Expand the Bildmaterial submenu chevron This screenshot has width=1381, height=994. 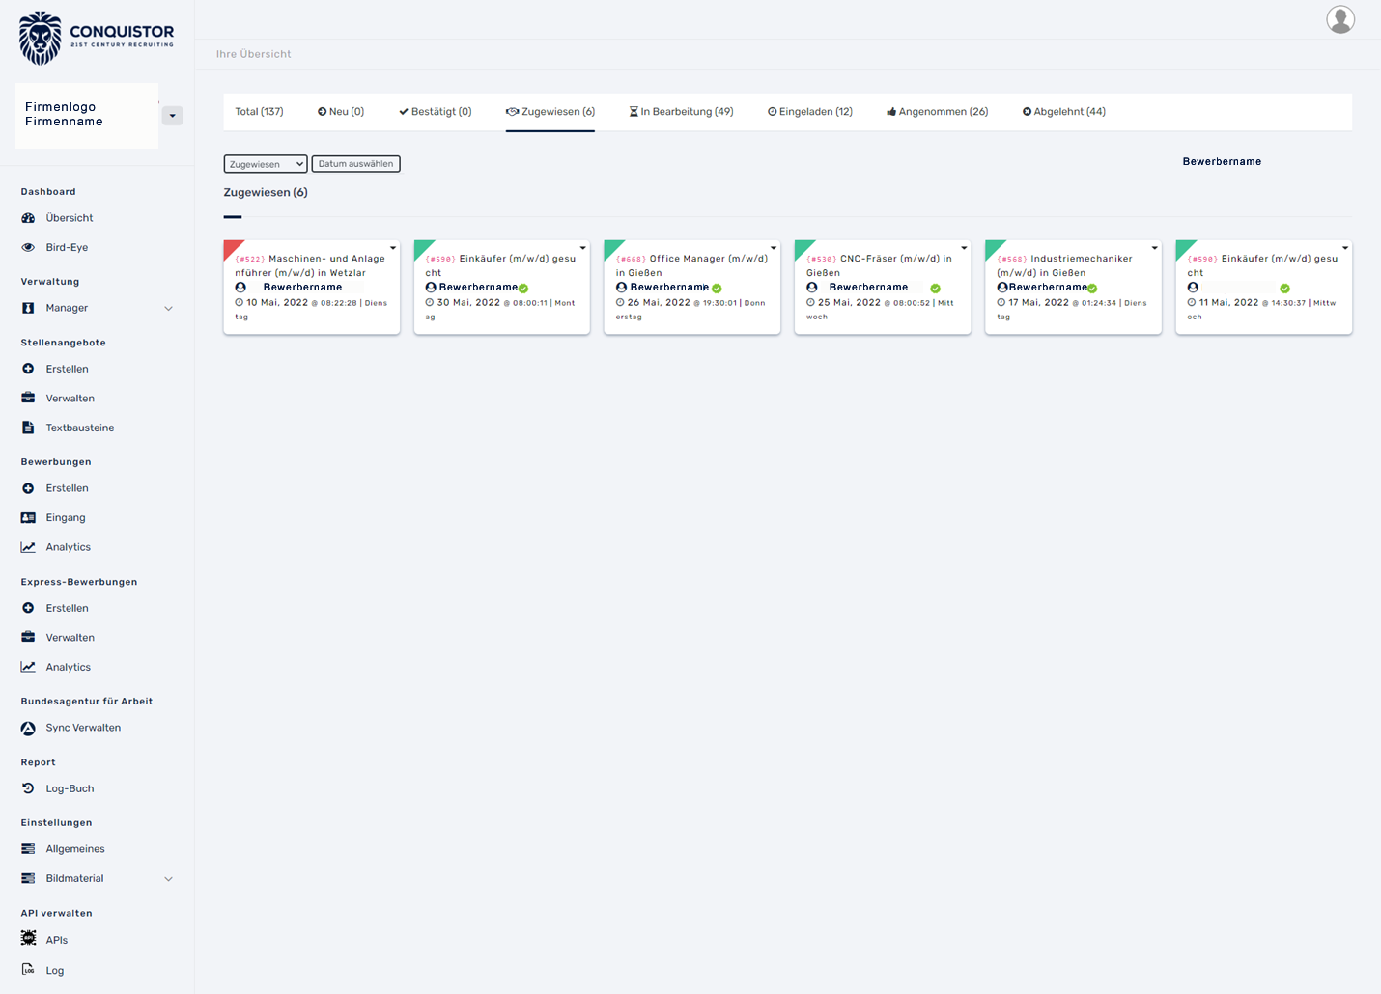(169, 879)
